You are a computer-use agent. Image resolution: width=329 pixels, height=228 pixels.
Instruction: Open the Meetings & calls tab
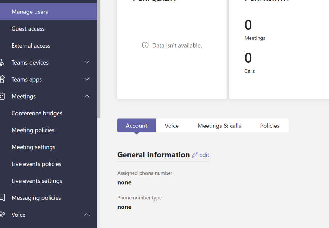pyautogui.click(x=219, y=126)
